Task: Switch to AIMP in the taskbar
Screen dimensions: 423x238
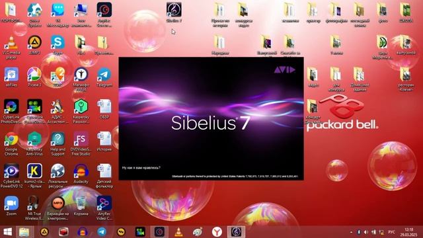Action: [44, 232]
